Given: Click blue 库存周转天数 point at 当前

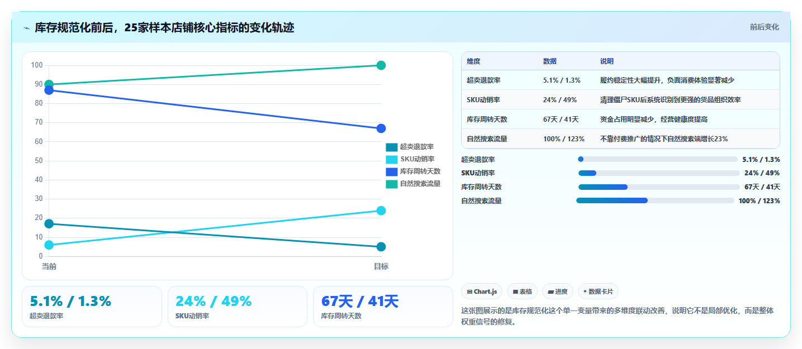Looking at the screenshot, I should point(49,90).
